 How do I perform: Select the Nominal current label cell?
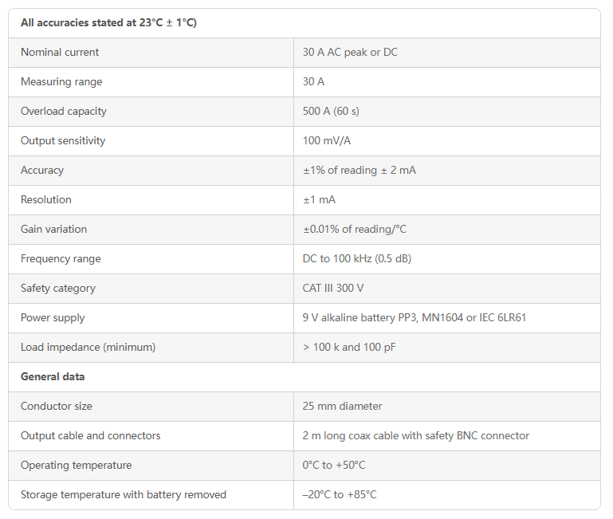(x=151, y=53)
